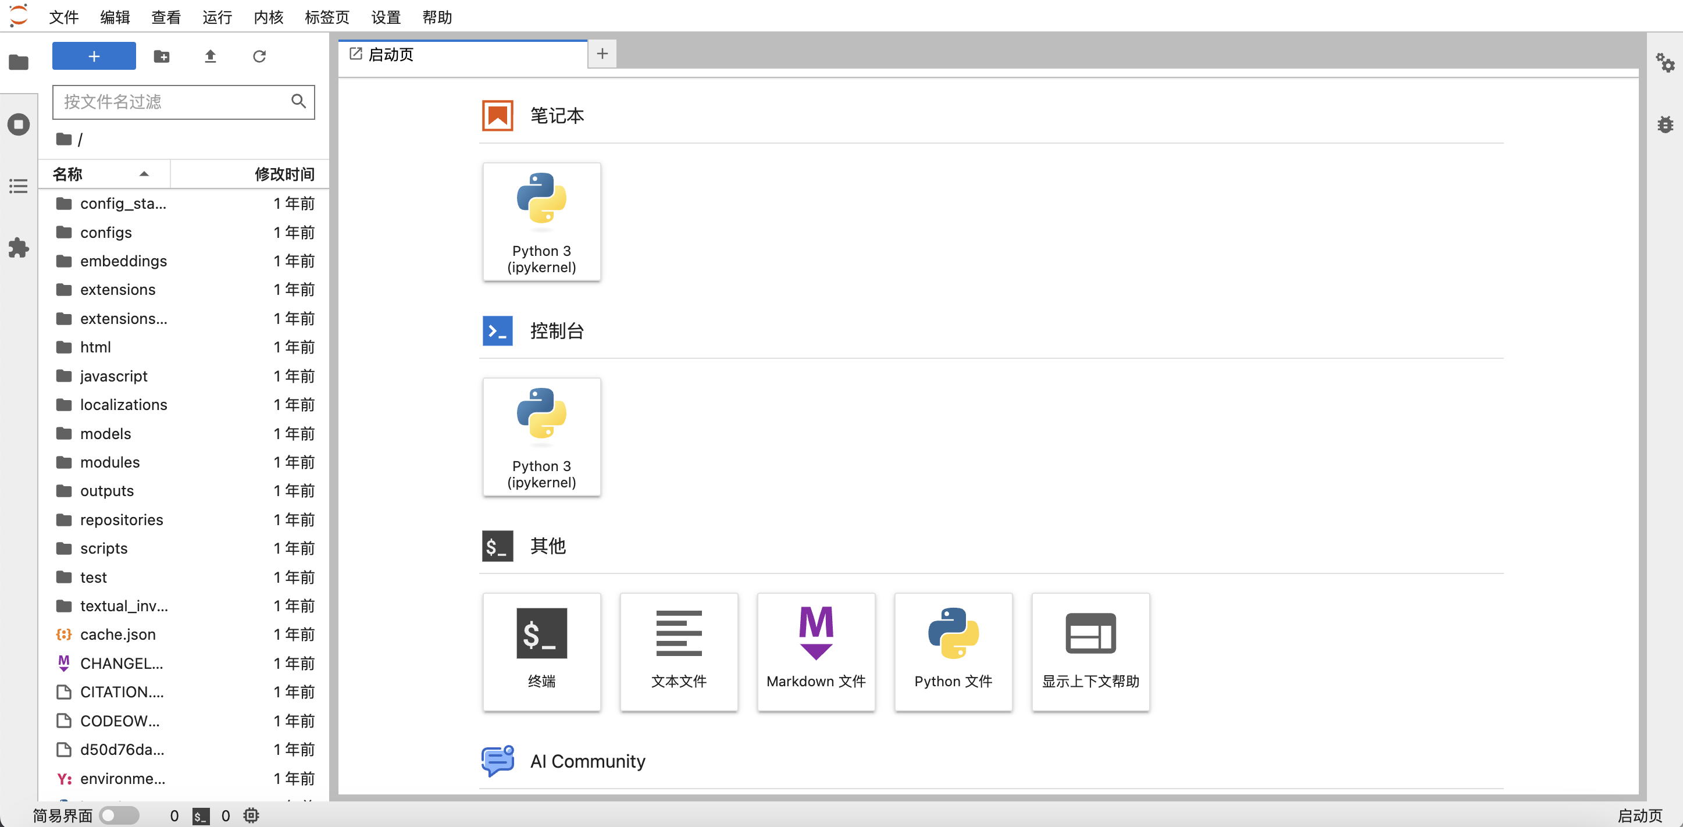
Task: Open a new 终端 terminal
Action: [541, 652]
